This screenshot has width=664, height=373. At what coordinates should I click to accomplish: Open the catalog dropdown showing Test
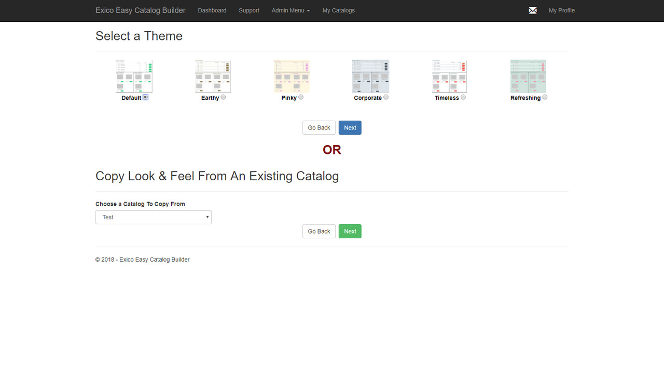point(153,217)
